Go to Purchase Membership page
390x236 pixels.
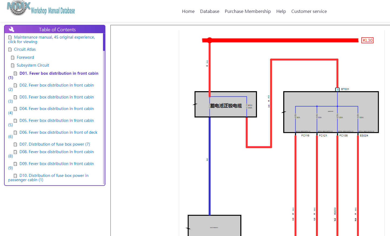(x=248, y=11)
